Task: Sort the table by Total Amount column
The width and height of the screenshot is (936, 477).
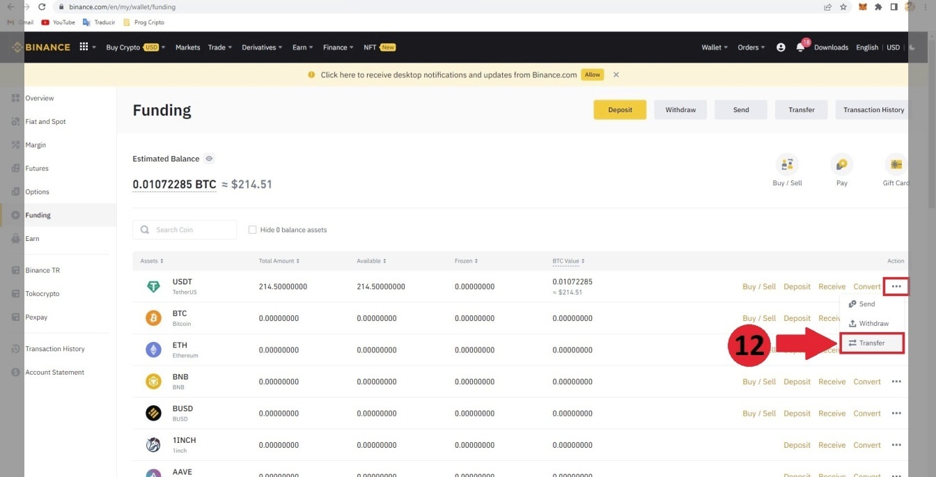Action: 279,261
